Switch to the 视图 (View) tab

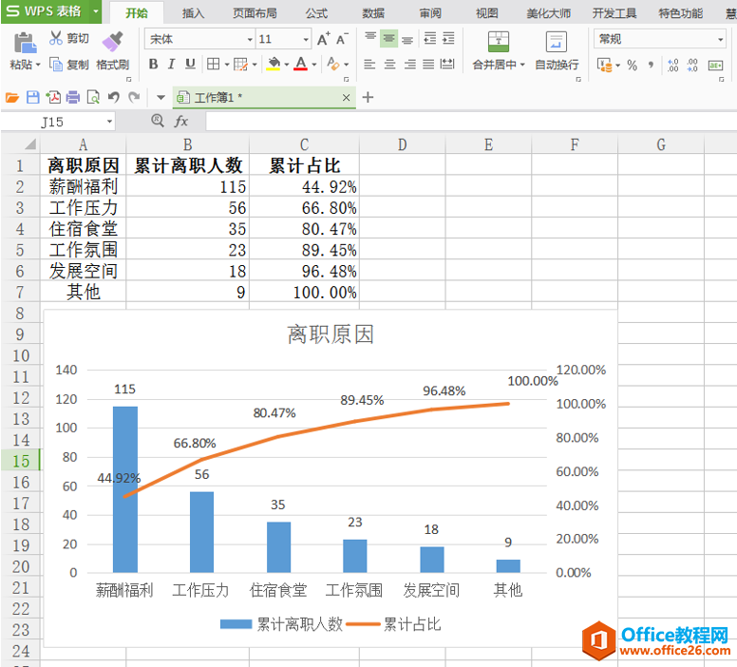[x=487, y=13]
